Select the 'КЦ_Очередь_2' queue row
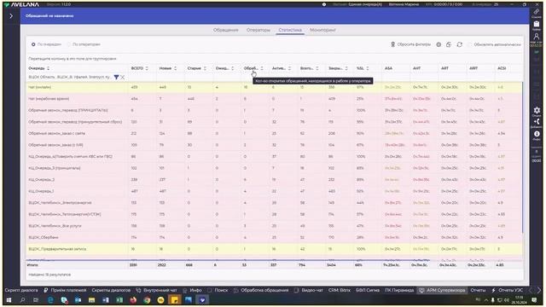 pos(274,180)
